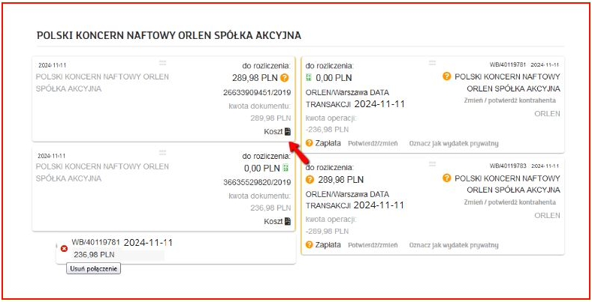Click Zapłata label on WB/40119781 card

328,143
